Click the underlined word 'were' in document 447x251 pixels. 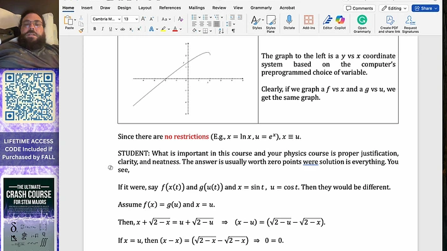coord(310,162)
